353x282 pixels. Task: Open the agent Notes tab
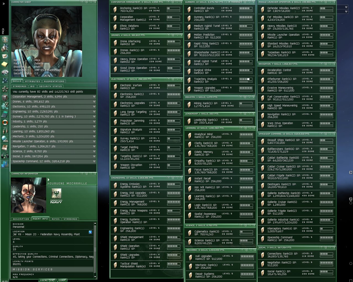(x=56, y=219)
